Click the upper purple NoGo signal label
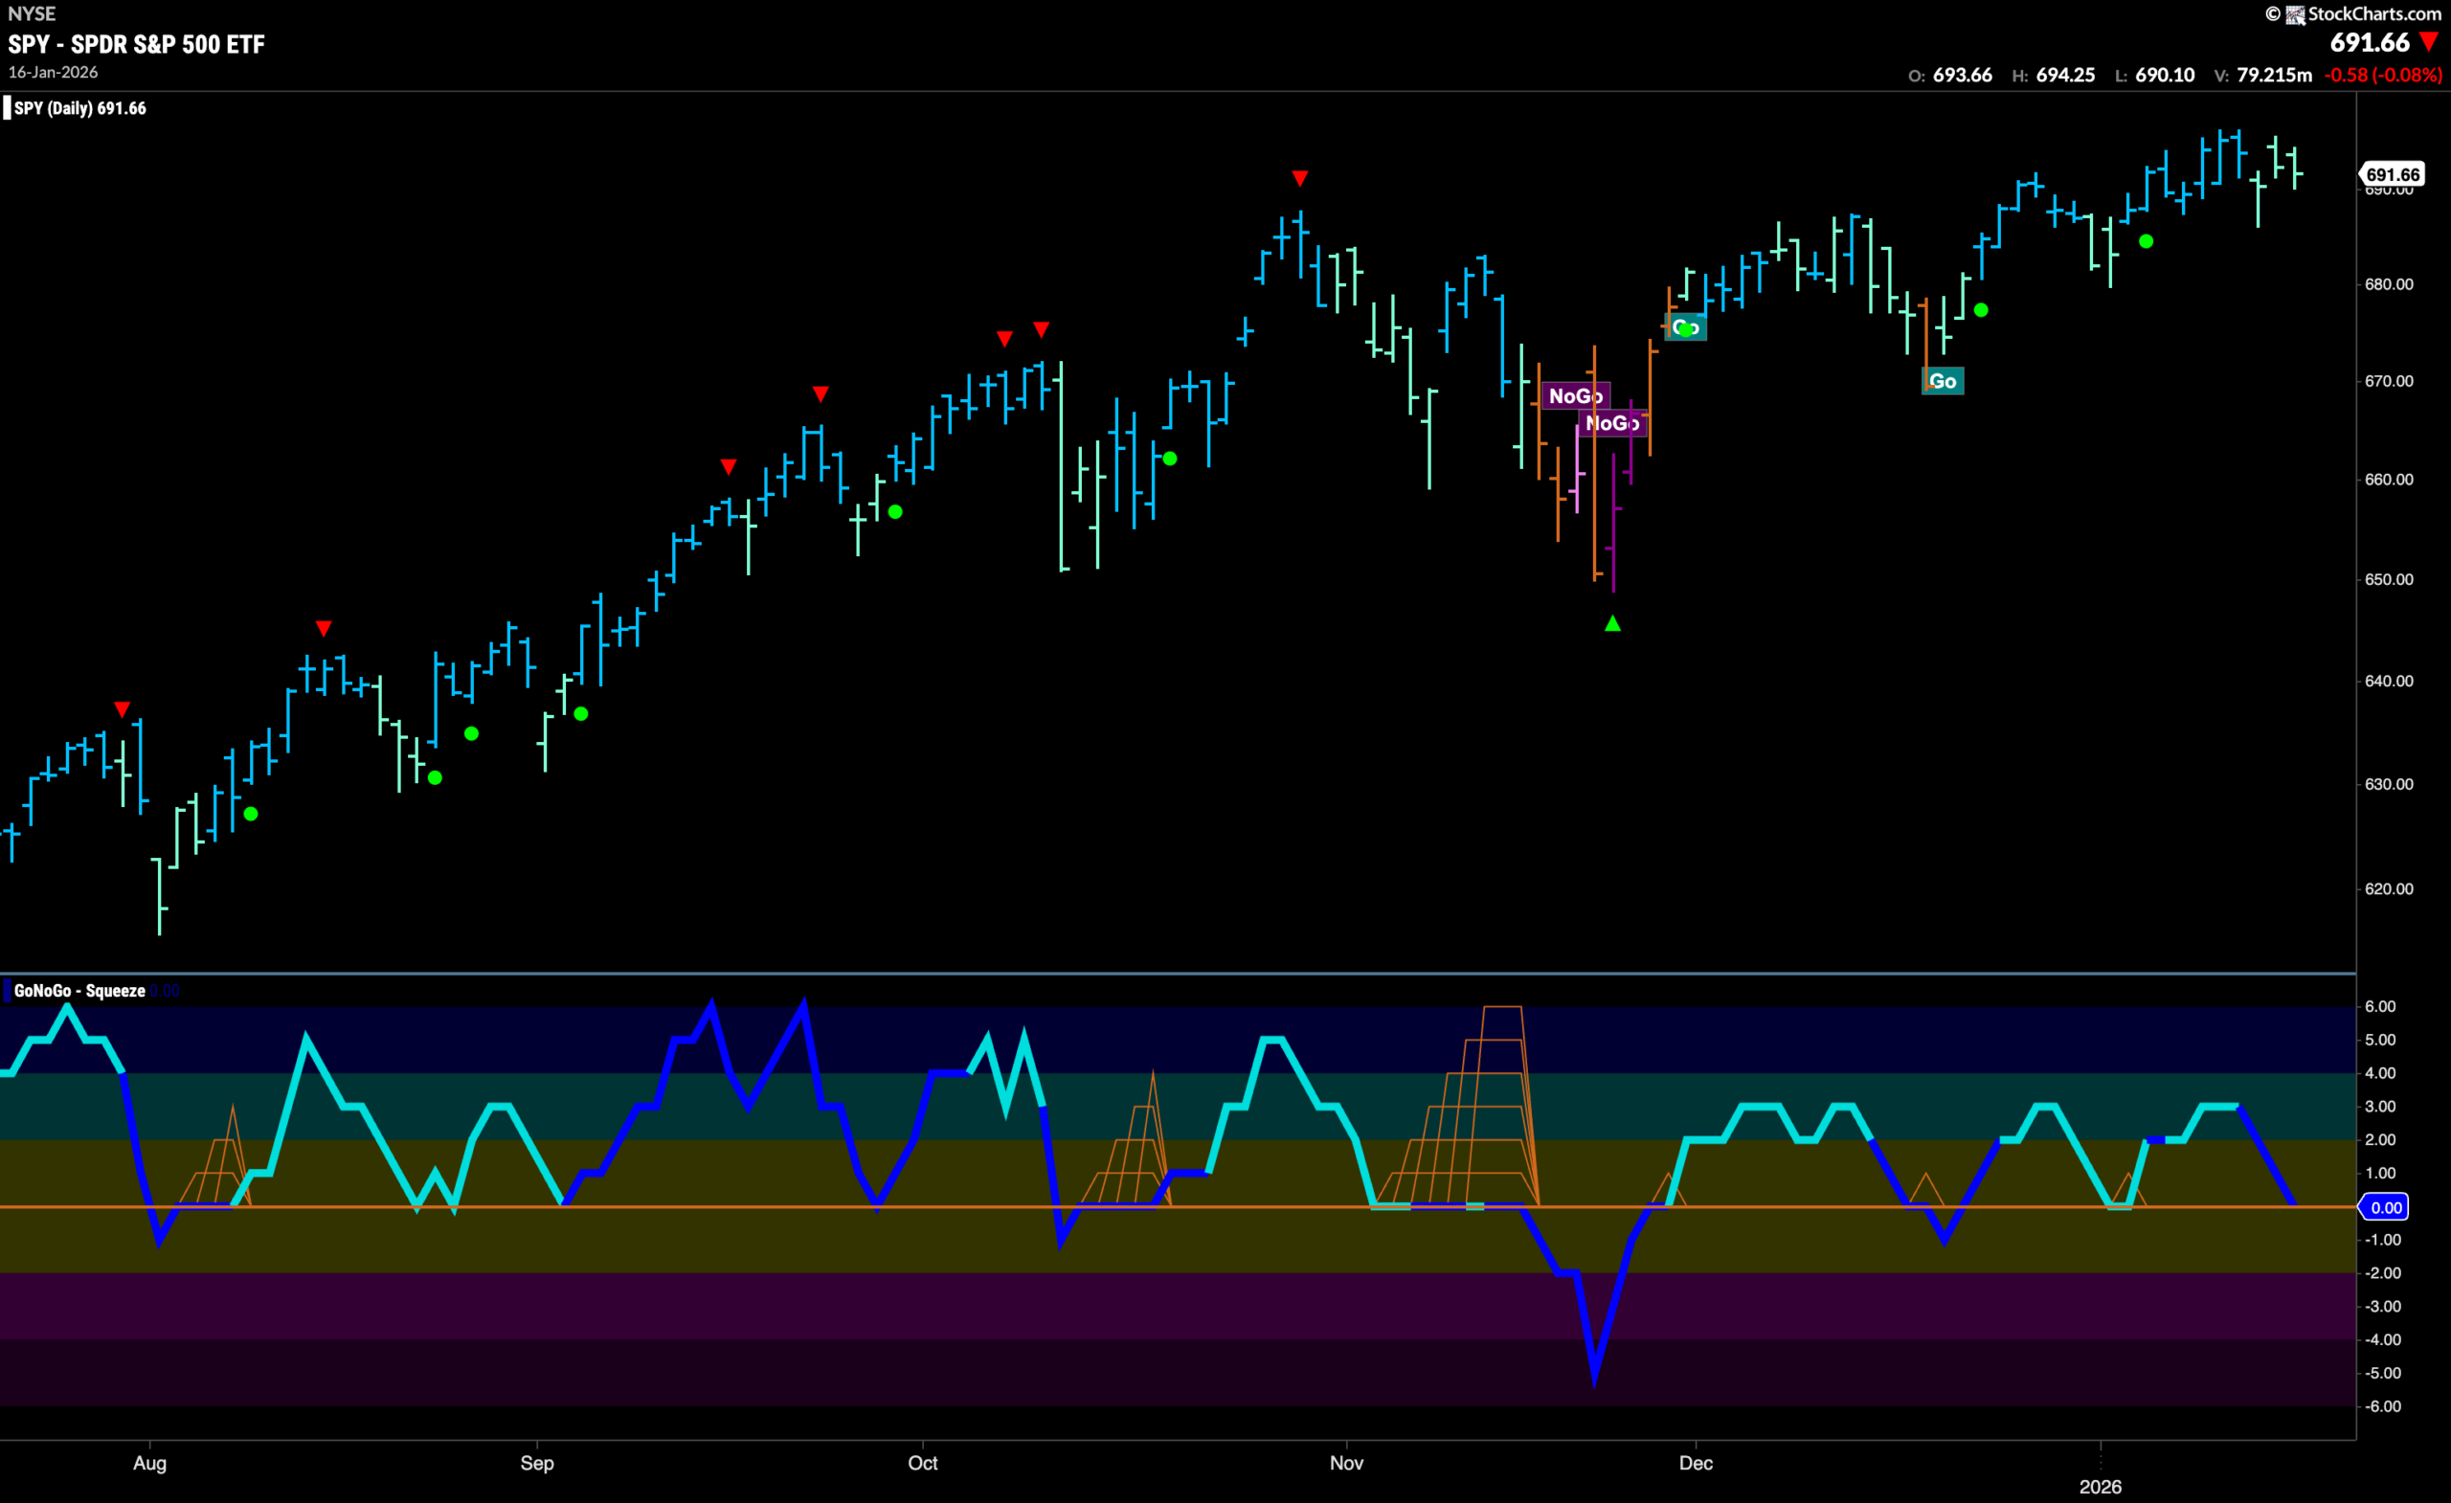 (x=1575, y=396)
